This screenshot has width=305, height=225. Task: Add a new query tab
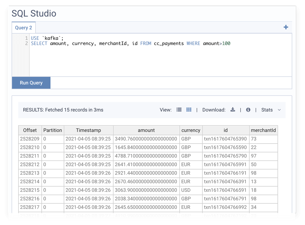click(286, 27)
